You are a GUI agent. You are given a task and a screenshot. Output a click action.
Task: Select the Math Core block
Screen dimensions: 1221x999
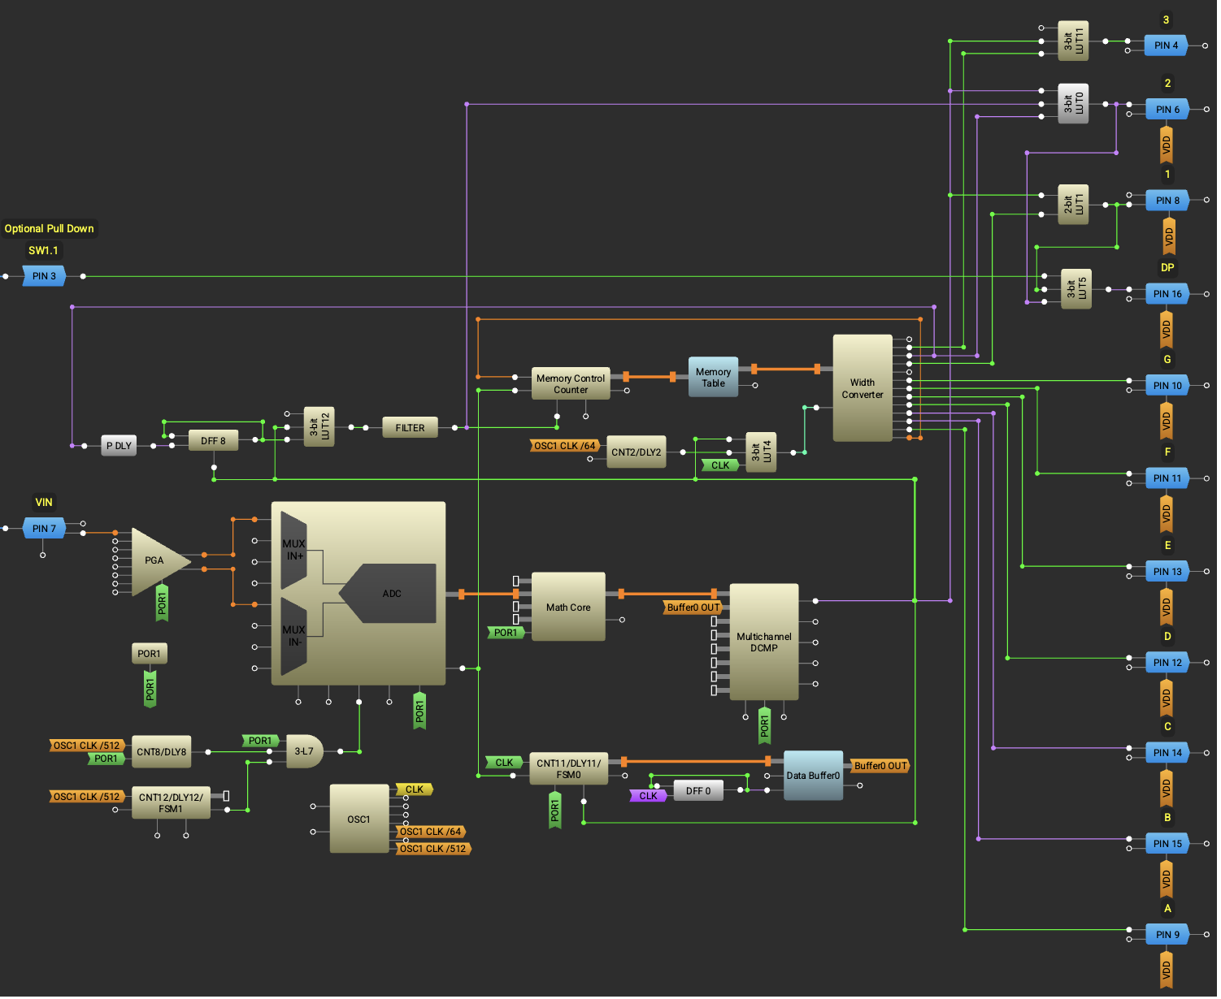pos(568,608)
